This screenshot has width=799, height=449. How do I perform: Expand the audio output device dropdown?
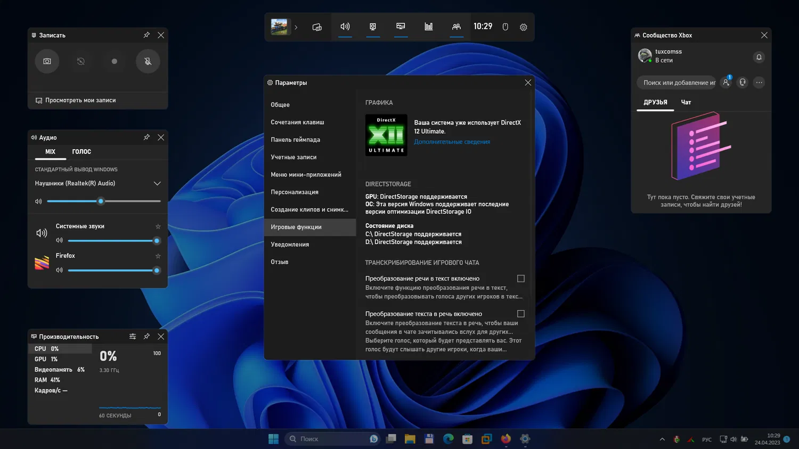(x=157, y=184)
